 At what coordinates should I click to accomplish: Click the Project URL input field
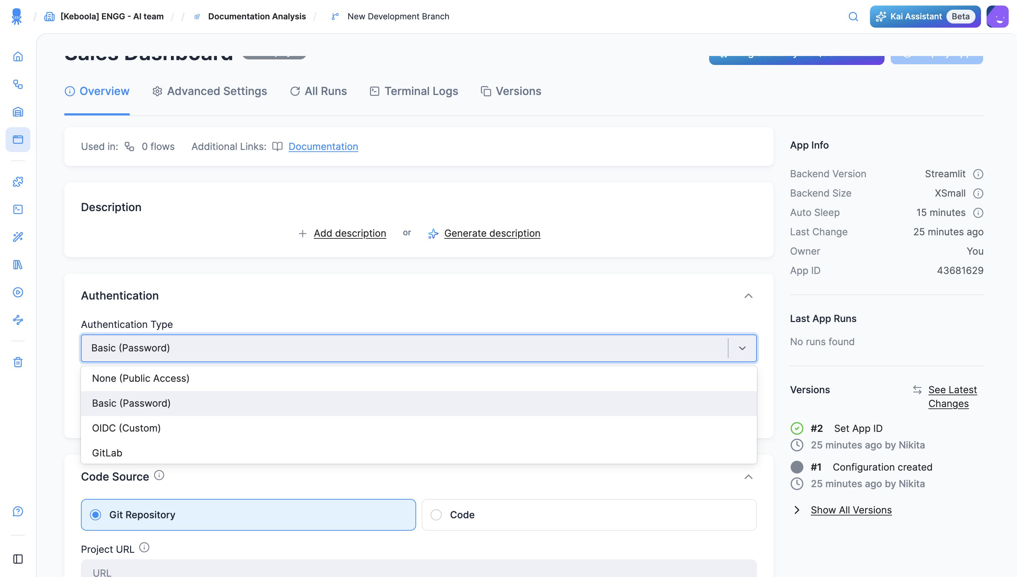coord(419,569)
